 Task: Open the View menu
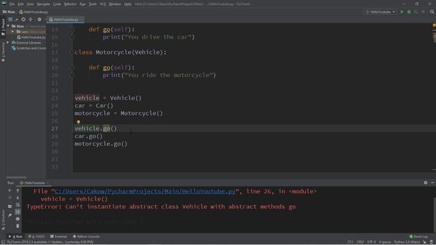(x=30, y=4)
